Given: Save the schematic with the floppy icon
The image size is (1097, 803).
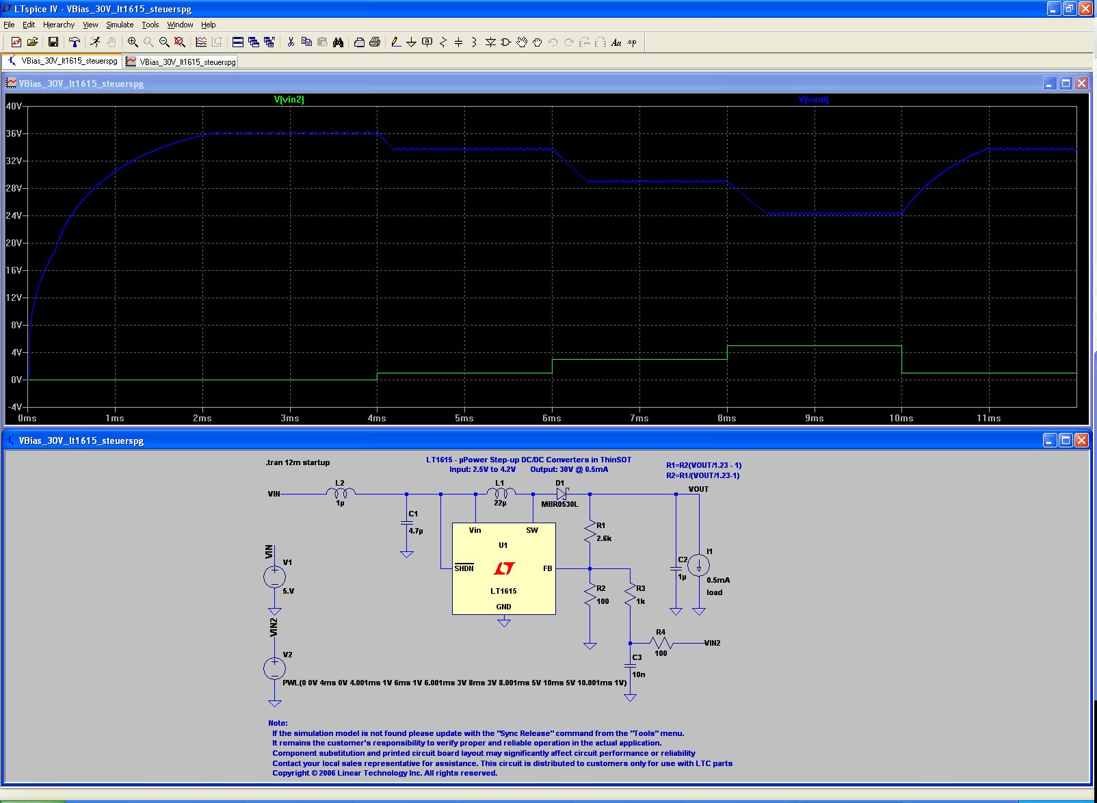Looking at the screenshot, I should point(53,42).
